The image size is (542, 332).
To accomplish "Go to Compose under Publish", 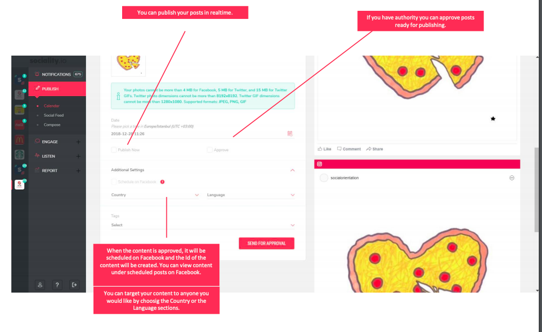I will point(52,125).
